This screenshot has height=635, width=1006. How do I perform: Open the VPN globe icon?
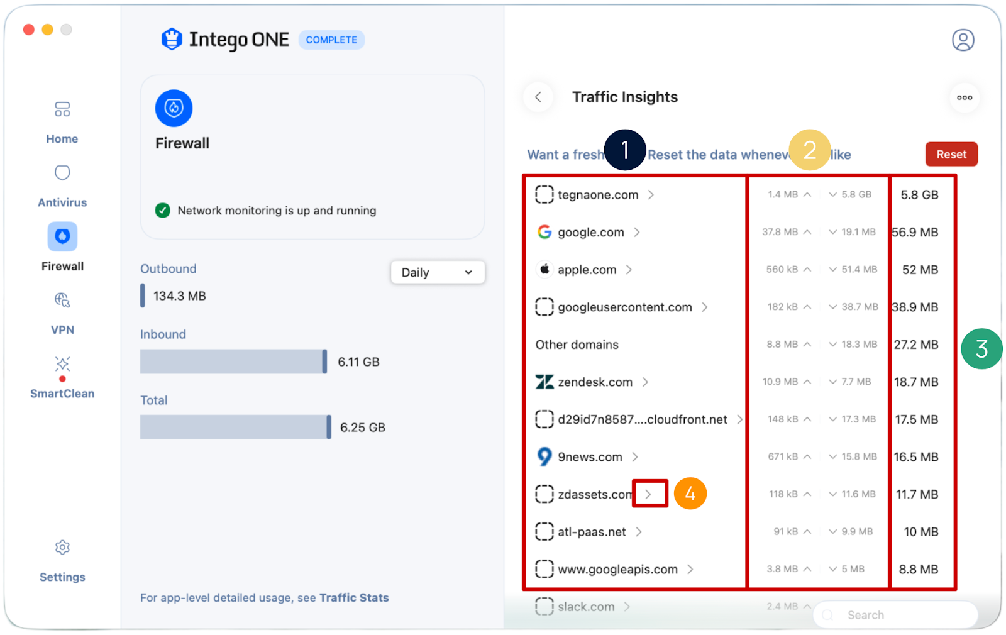point(62,300)
